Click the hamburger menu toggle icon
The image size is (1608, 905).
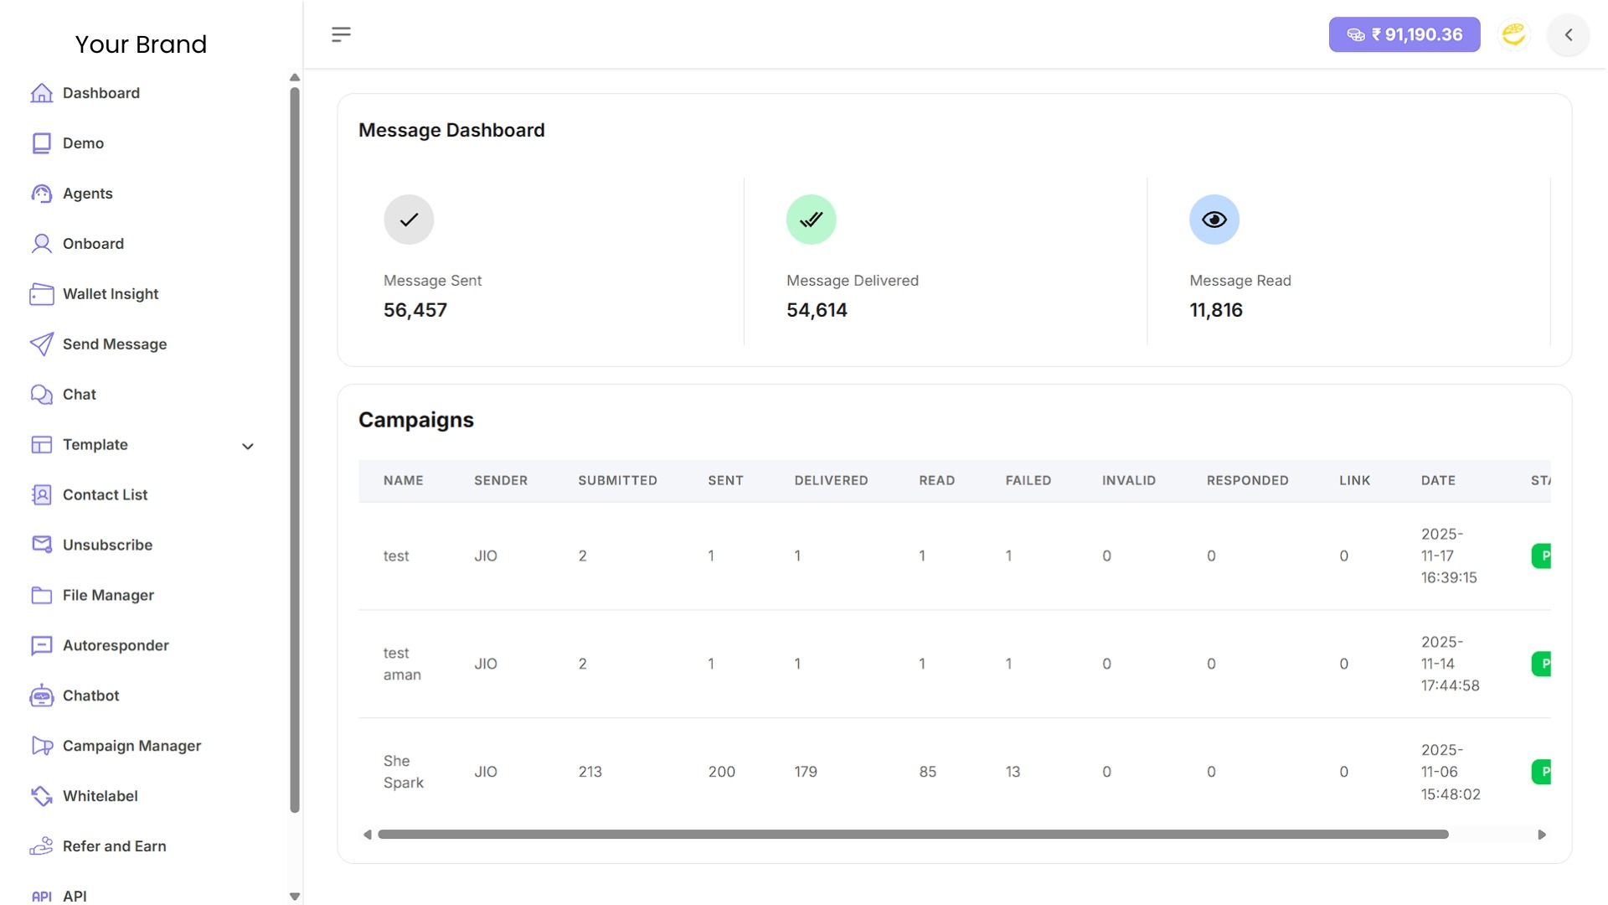341,34
